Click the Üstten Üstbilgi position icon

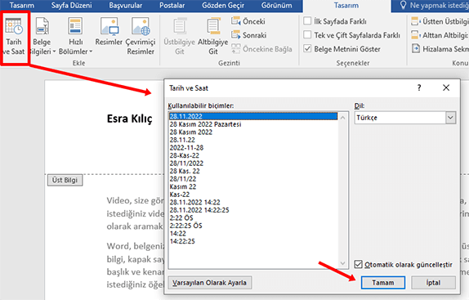(415, 21)
